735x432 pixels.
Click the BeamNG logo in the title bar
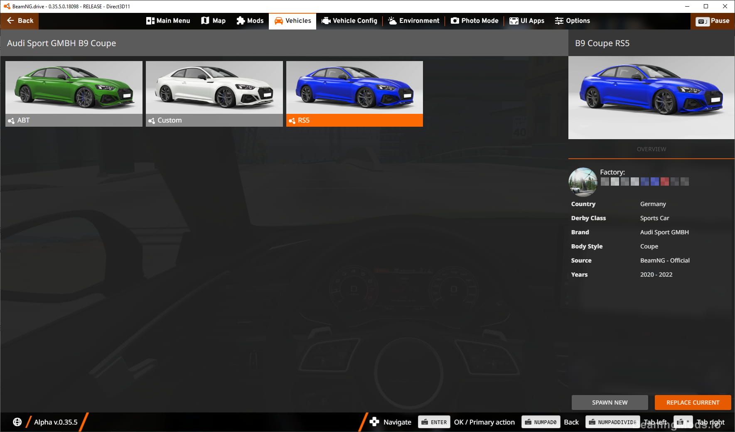coord(6,6)
